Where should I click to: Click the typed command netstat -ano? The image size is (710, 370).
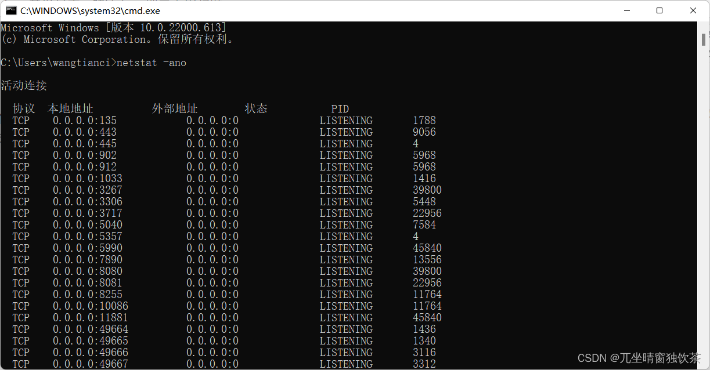pos(152,63)
